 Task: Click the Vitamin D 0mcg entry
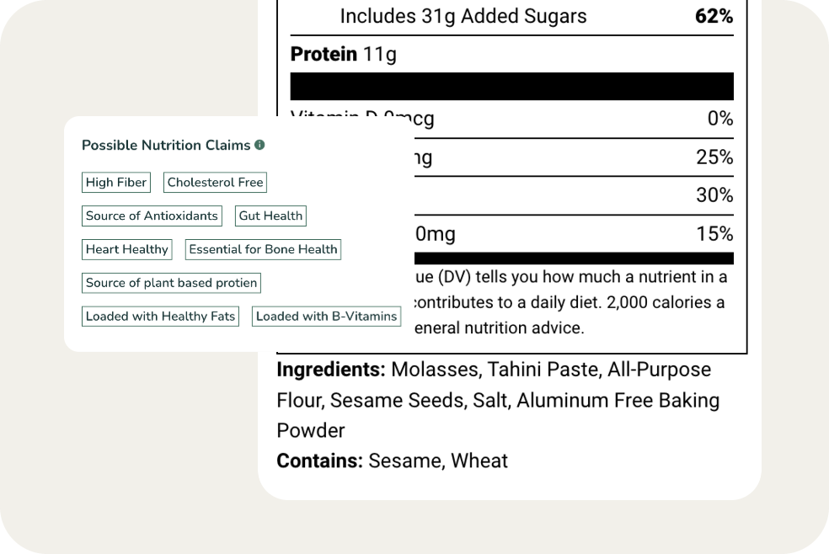click(362, 119)
